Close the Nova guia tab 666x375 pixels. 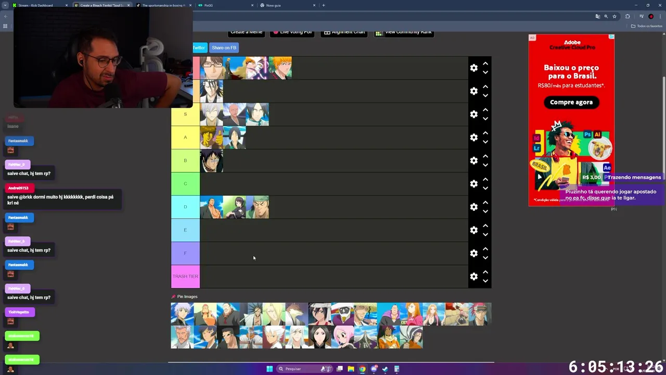click(314, 5)
